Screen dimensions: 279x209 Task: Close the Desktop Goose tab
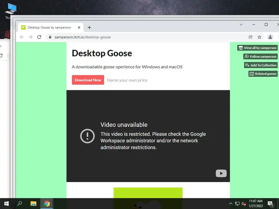[x=79, y=27]
